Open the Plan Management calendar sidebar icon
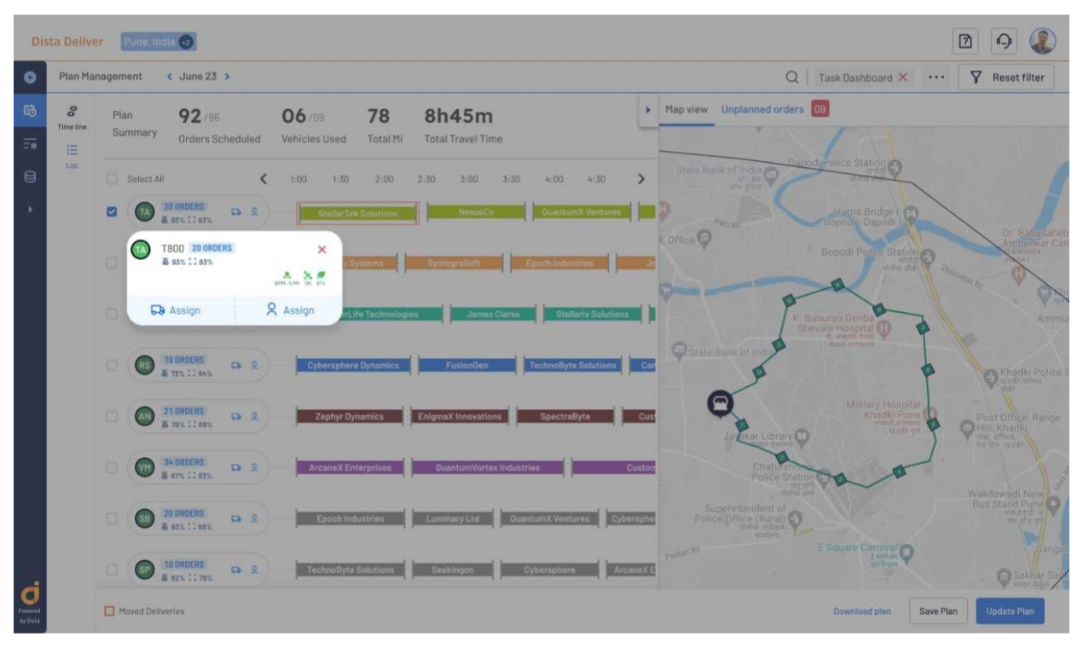1083x648 pixels. tap(30, 111)
